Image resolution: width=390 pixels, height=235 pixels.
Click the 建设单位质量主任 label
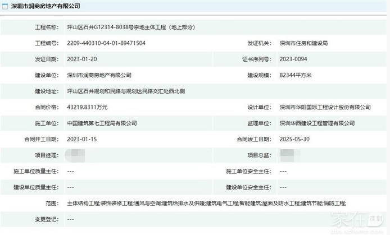pyautogui.click(x=36, y=187)
